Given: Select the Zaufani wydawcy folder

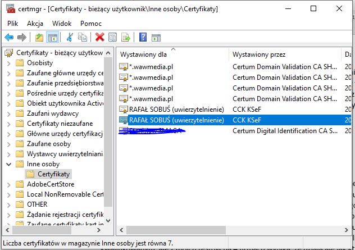Looking at the screenshot, I should tap(53, 113).
